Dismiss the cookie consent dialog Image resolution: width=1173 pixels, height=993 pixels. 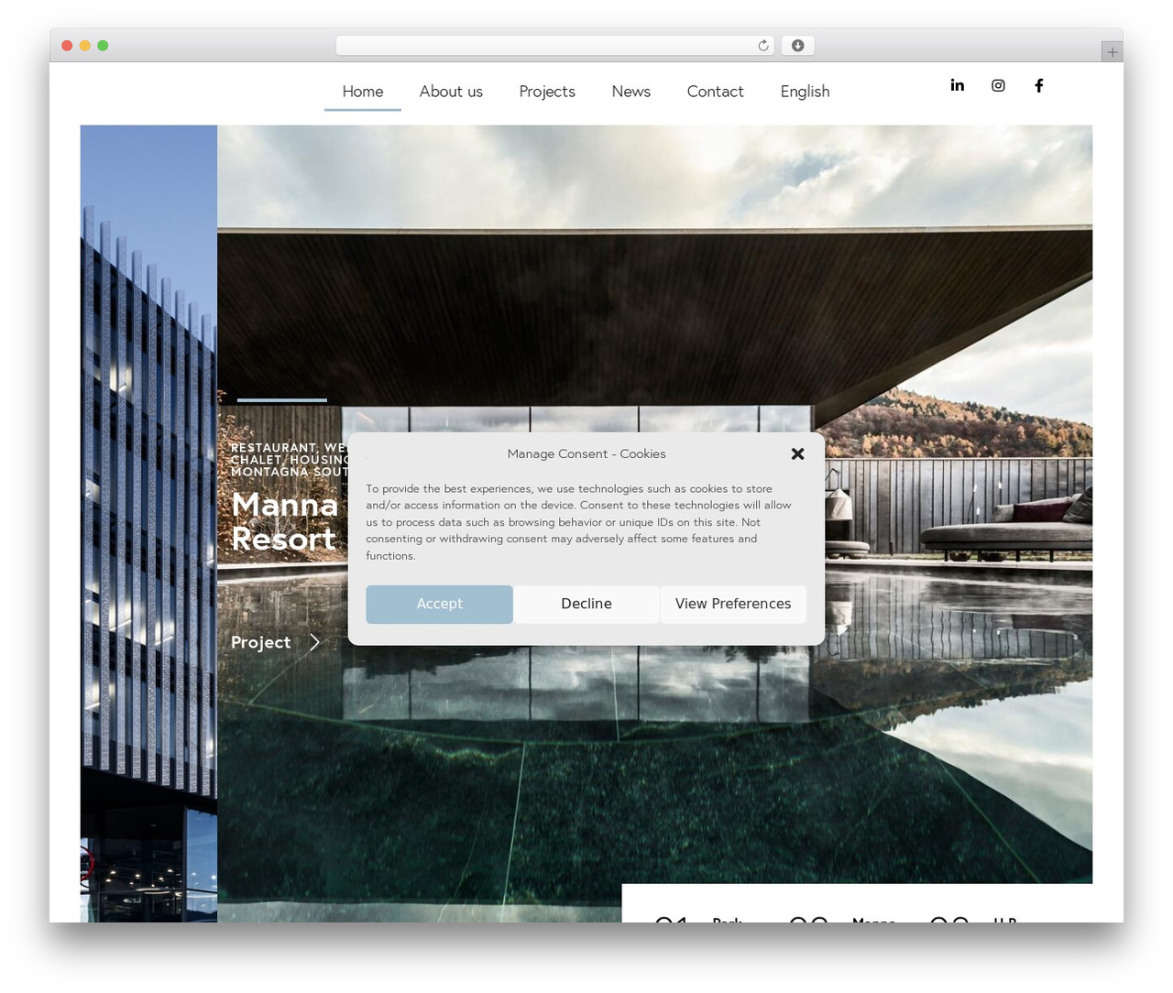pos(797,453)
